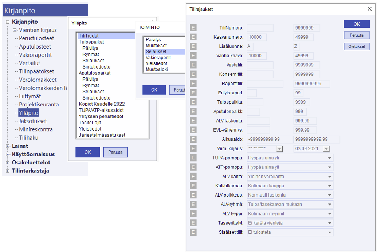Open Tilinpäätökset in the navigation tree
377x252 pixels.
pos(36,71)
